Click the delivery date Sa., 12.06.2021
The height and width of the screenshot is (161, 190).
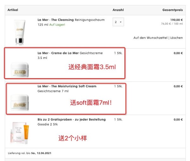click(41, 153)
